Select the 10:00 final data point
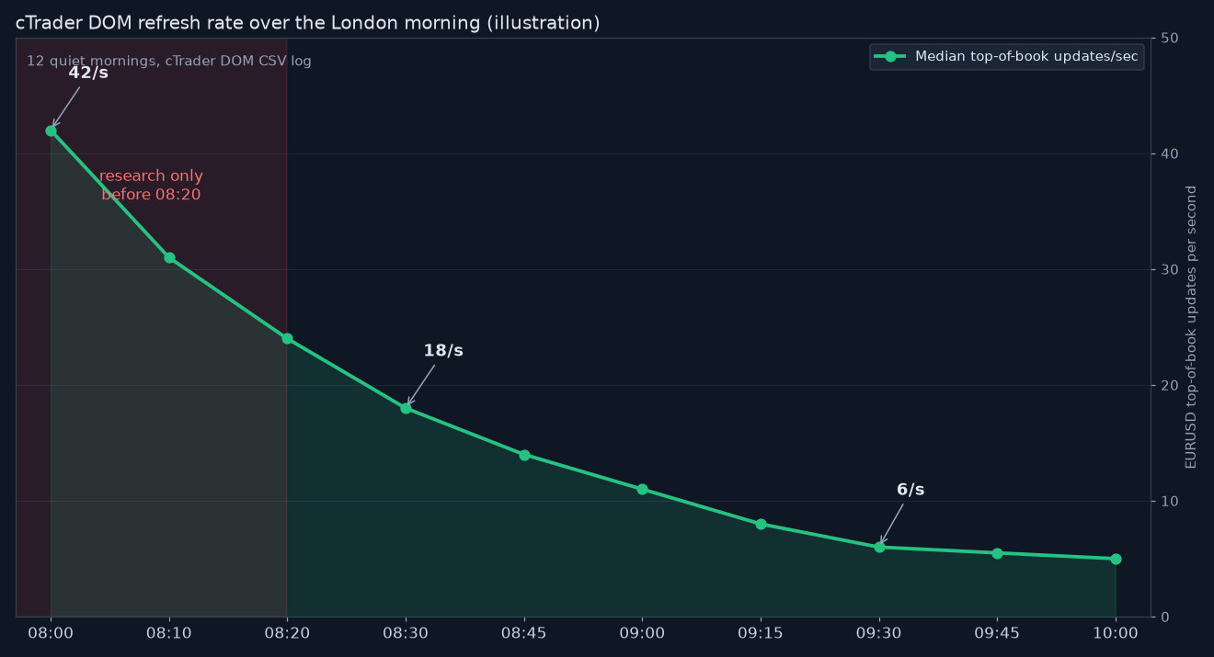This screenshot has width=1214, height=657. (x=1116, y=559)
